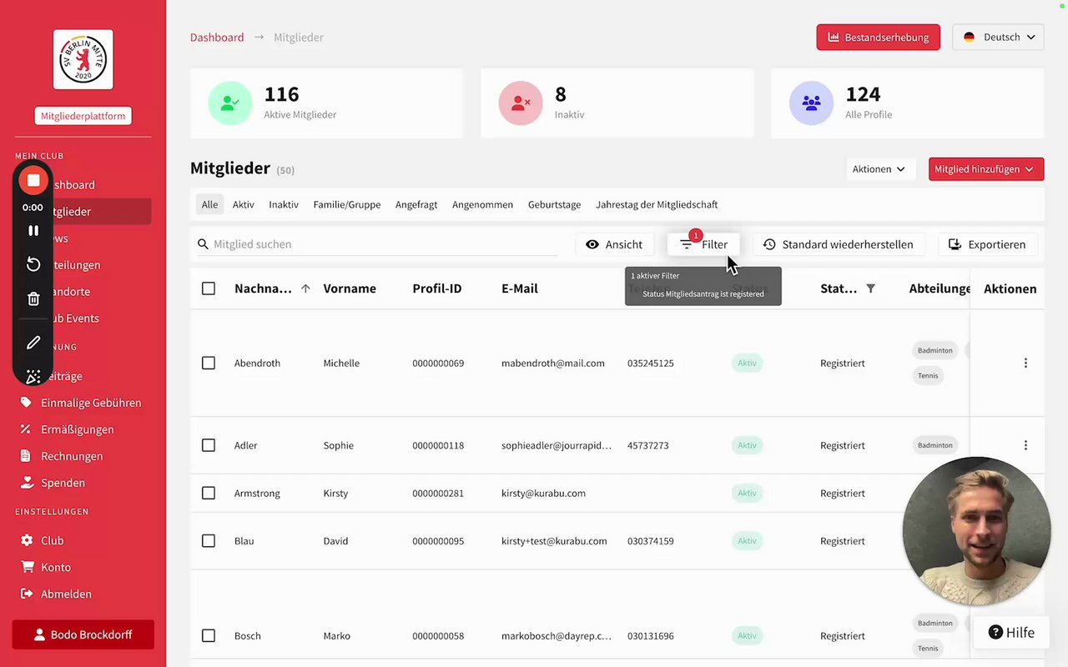The height and width of the screenshot is (667, 1068).
Task: Select all members checkbox in header
Action: (209, 288)
